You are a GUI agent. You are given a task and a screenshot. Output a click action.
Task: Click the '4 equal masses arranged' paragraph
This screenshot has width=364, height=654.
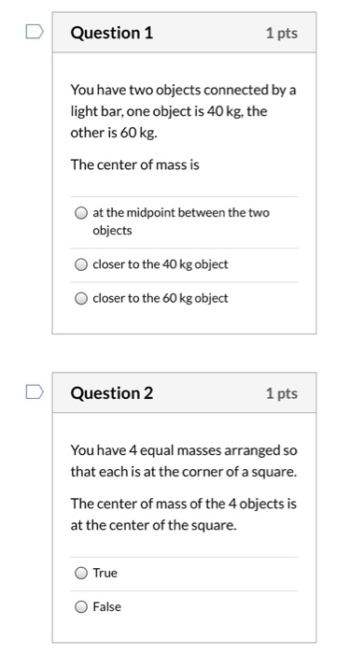click(x=184, y=462)
